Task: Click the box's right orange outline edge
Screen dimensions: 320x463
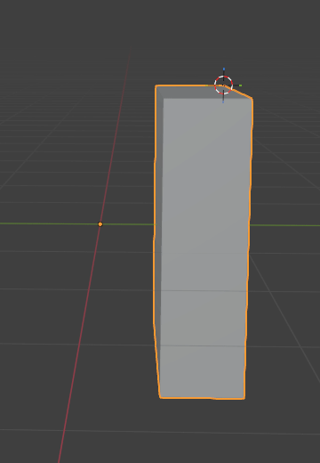Action: pos(250,247)
